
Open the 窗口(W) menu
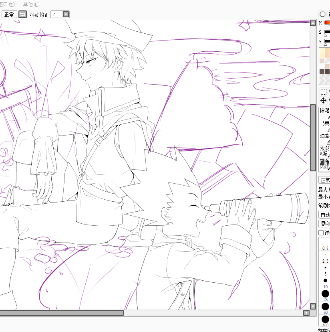(x=7, y=4)
